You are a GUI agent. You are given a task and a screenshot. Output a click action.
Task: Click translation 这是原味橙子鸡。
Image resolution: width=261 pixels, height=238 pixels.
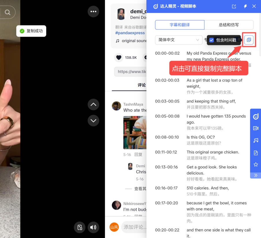coord(202,158)
